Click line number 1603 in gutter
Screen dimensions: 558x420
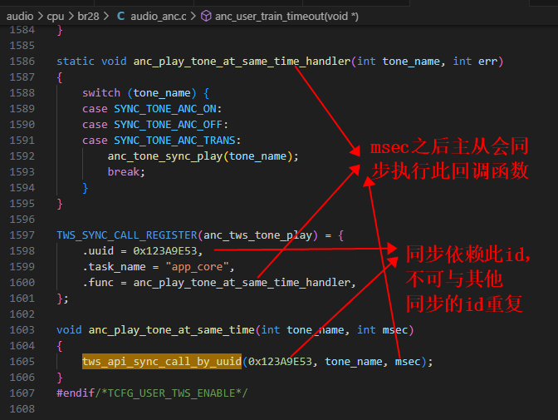tap(22, 330)
